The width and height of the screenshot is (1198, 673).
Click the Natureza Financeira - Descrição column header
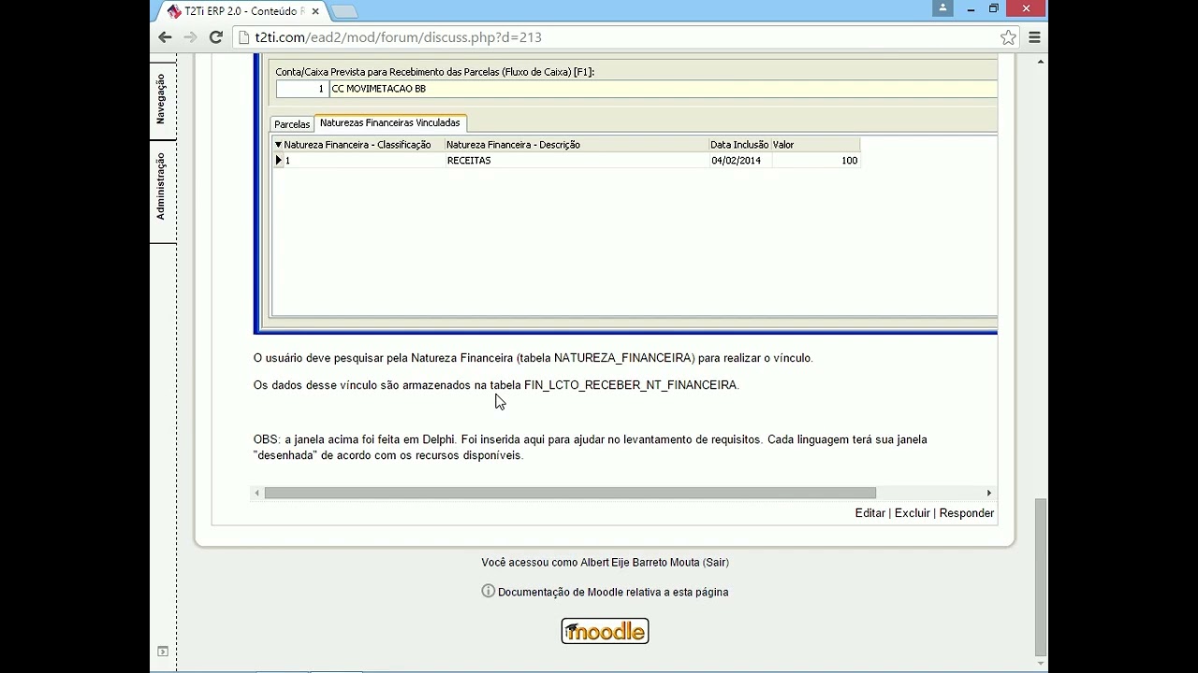[576, 145]
